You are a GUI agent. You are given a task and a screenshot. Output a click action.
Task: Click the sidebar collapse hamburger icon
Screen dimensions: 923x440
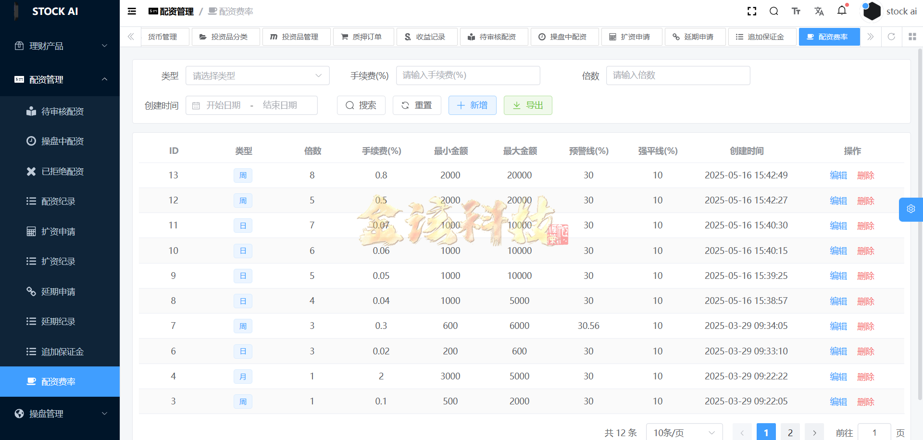[131, 11]
